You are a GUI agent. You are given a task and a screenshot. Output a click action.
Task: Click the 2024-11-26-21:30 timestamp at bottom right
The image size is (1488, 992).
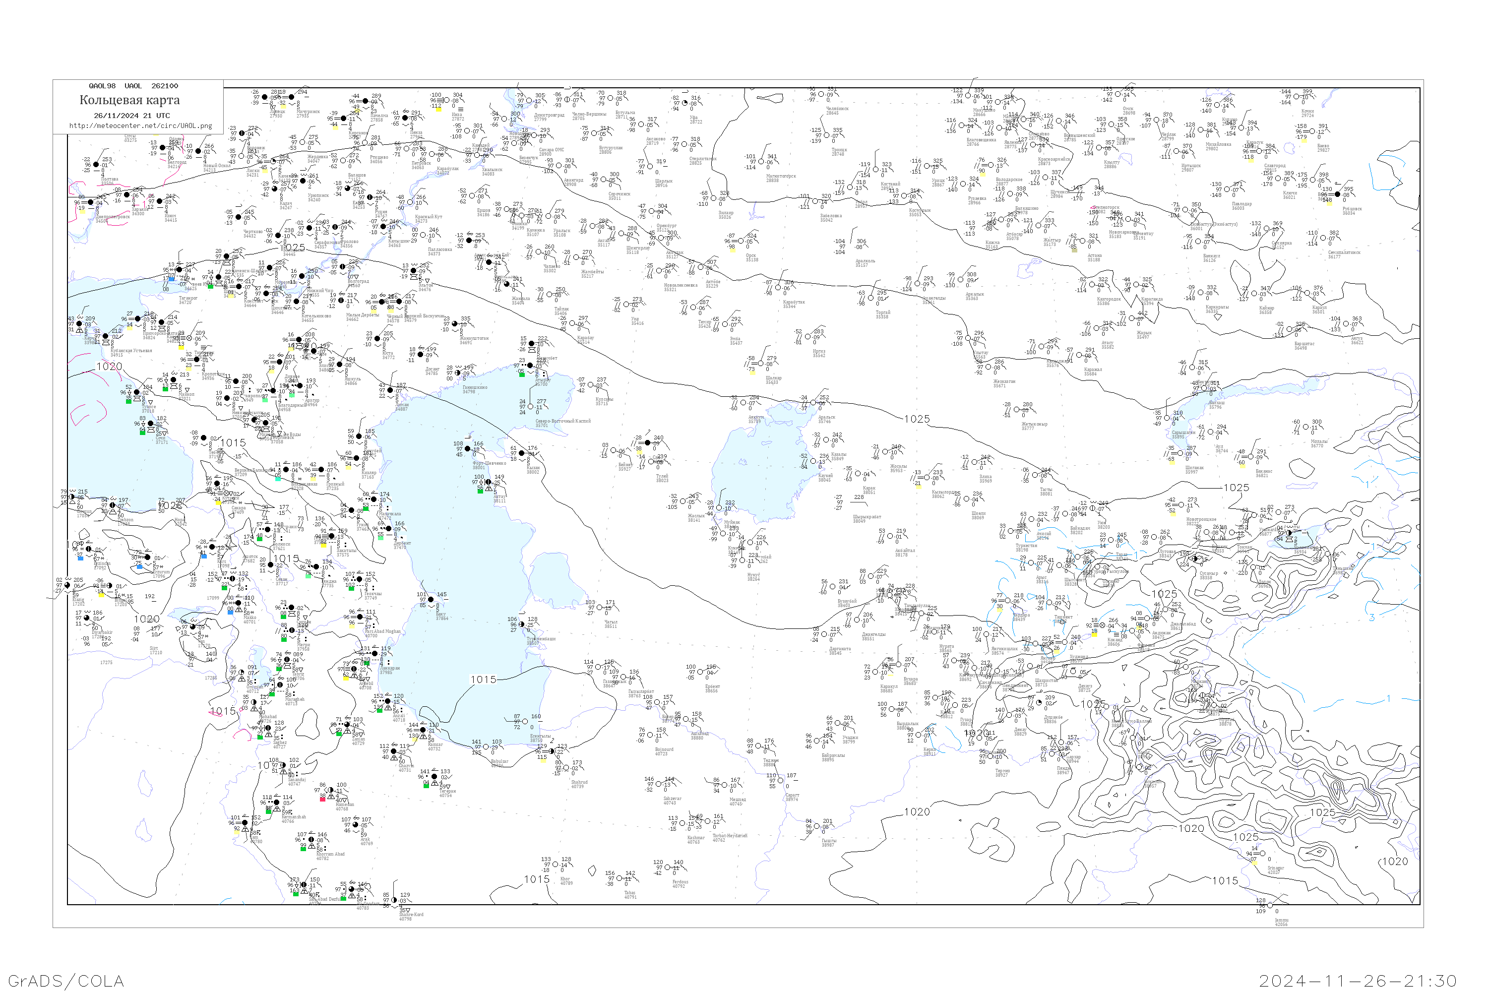[x=1358, y=981]
